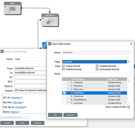Click red plus on Send E-mail node
This screenshot has height=128, width=135.
click(44, 47)
